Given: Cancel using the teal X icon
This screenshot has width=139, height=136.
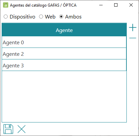Looking at the screenshot, I should tap(22, 129).
